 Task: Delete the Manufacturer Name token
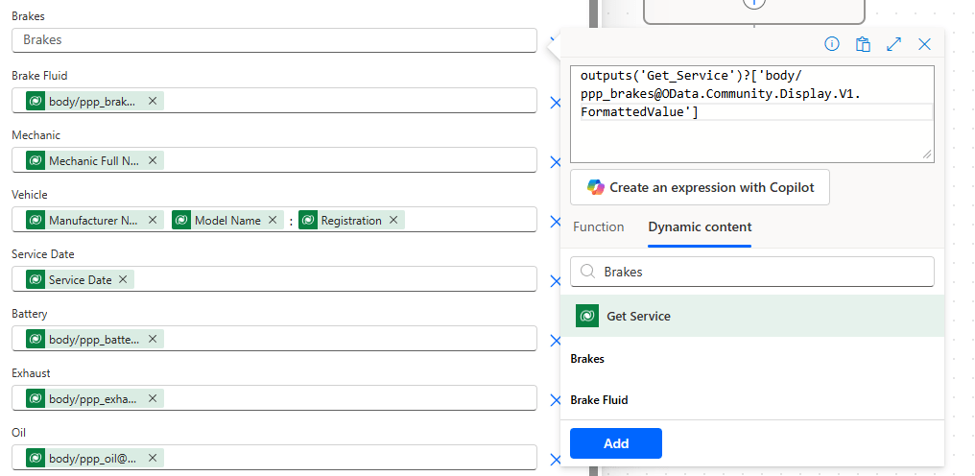[153, 220]
